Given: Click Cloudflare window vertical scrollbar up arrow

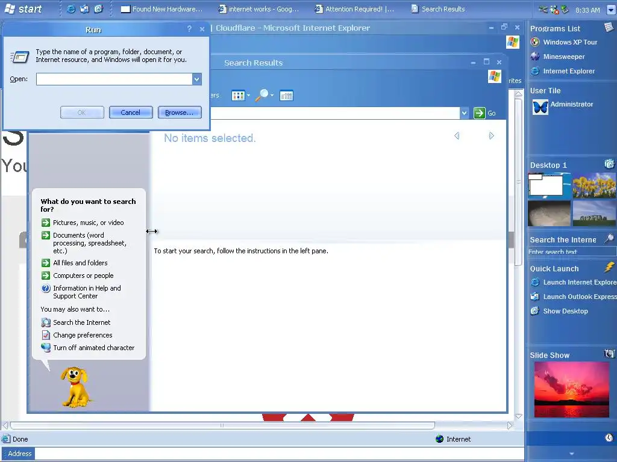Looking at the screenshot, I should (x=519, y=94).
